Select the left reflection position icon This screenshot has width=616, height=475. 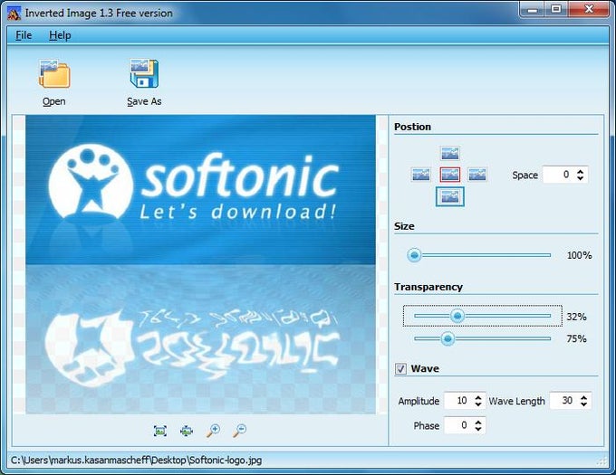pos(420,174)
